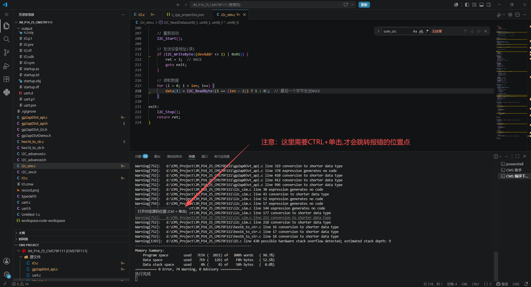Click the run/build icon in editor toolbar
Viewport: 531px width, 287px height.
coord(499,15)
